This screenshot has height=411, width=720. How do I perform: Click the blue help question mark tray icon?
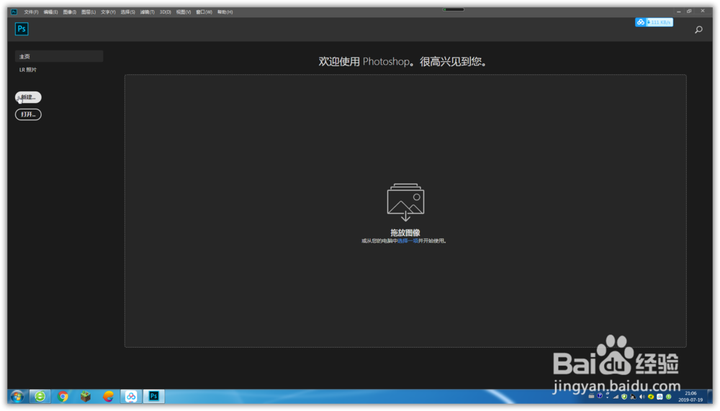600,395
